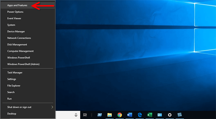Click the taskbar icon left of File Explorer
Screen dimensions: 216x119
pyautogui.click(x=100, y=115)
